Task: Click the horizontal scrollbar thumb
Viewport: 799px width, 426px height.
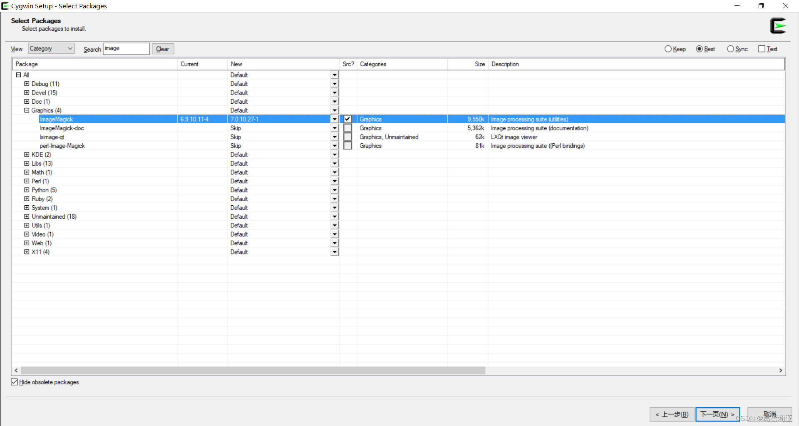Action: tap(253, 370)
